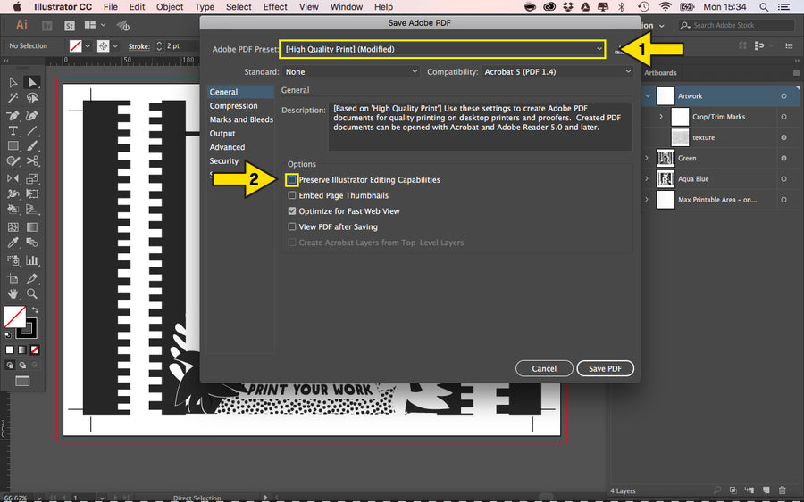This screenshot has width=804, height=502.
Task: Expand the Crop/Trim Marks sublayer
Action: pyautogui.click(x=661, y=117)
